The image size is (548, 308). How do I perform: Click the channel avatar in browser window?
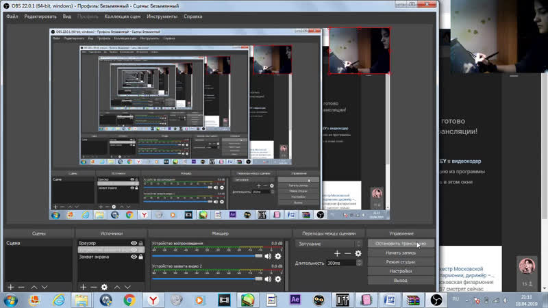[x=527, y=266]
